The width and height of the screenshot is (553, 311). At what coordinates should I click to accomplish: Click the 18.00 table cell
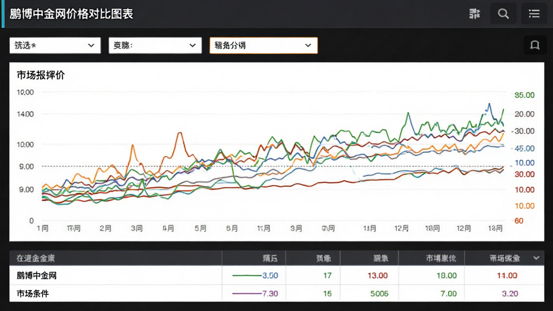click(447, 275)
